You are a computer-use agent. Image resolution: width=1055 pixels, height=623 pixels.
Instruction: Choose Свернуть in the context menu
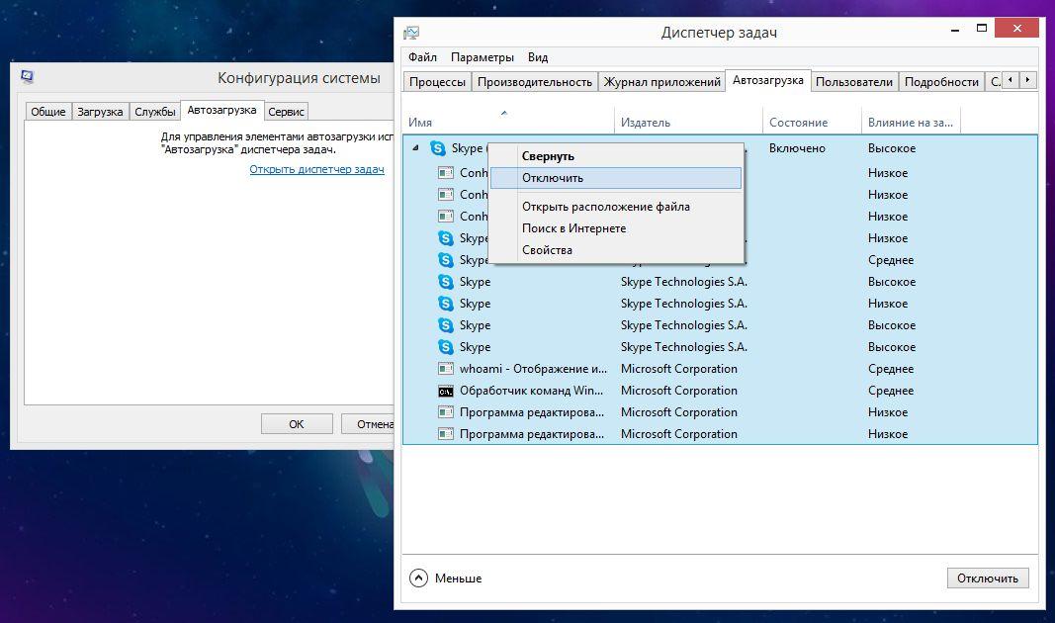tap(616, 156)
